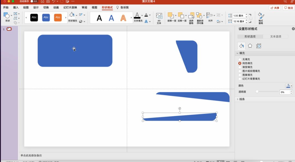Image resolution: width=295 pixels, height=162 pixels.
Task: Select No fill (无填充) radio button
Action: (240, 59)
